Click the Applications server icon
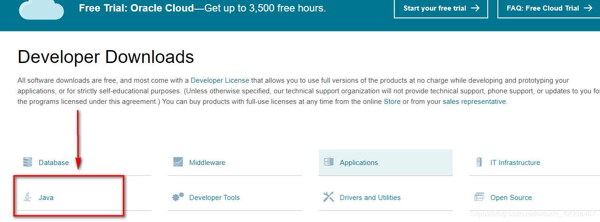Viewport: 600px width, 222px height. click(329, 162)
